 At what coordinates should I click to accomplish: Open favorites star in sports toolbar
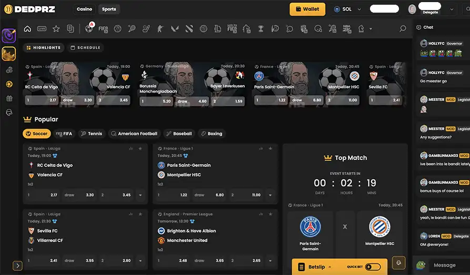click(x=56, y=29)
